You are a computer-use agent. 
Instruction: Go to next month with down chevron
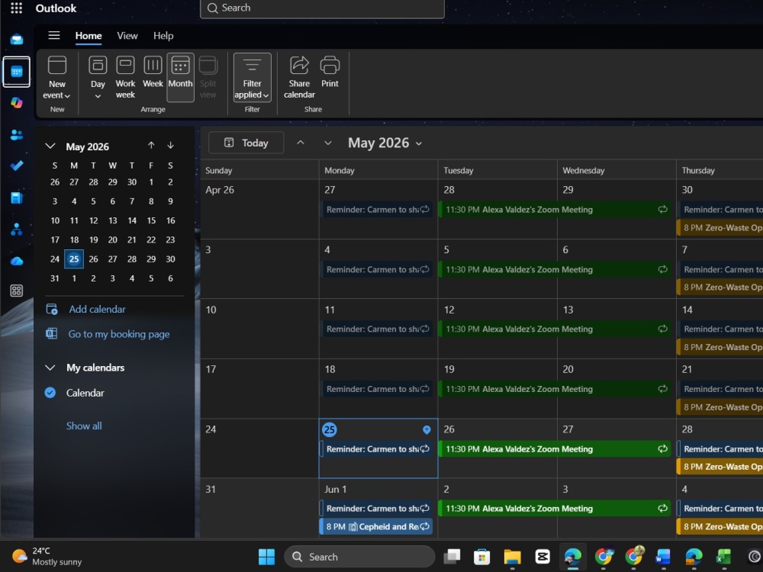[328, 143]
